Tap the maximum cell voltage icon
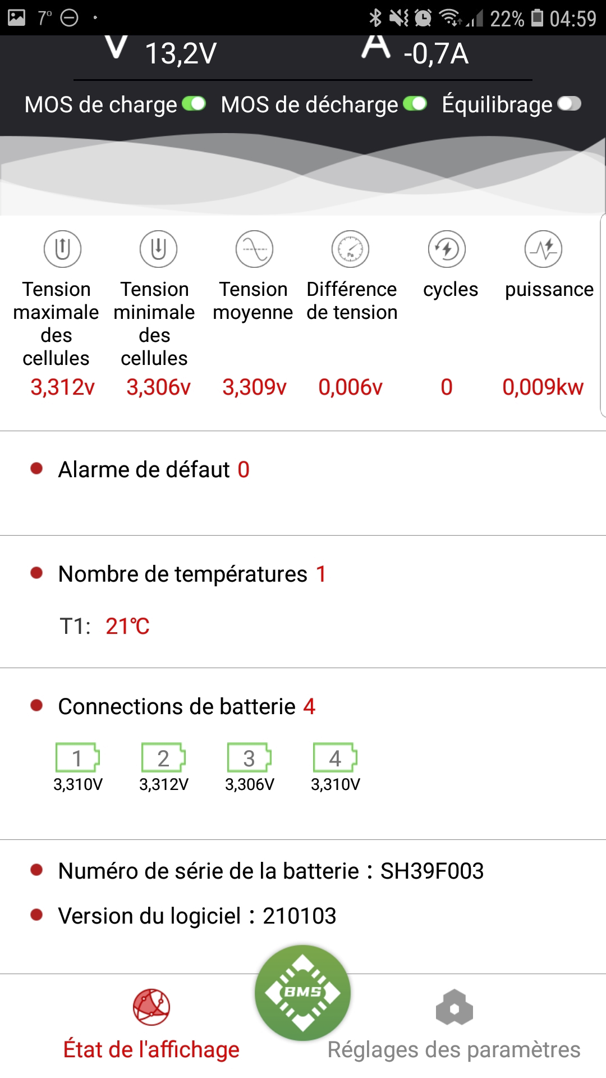Image resolution: width=606 pixels, height=1078 pixels. click(x=62, y=249)
